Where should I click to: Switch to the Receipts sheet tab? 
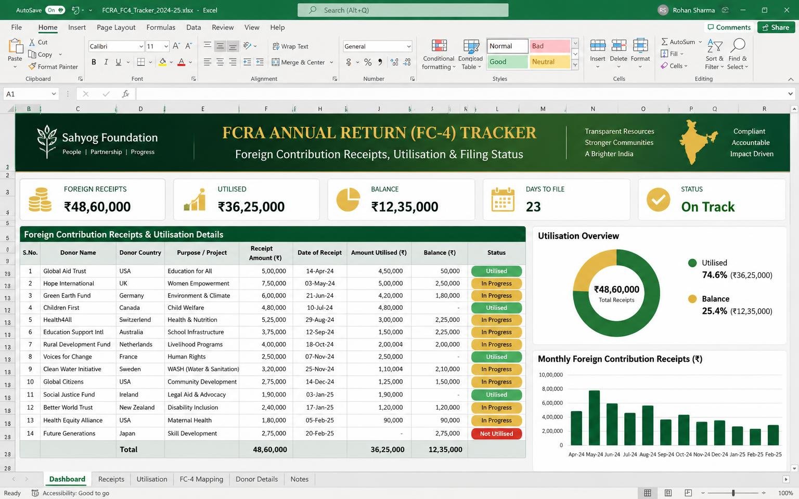click(x=111, y=479)
